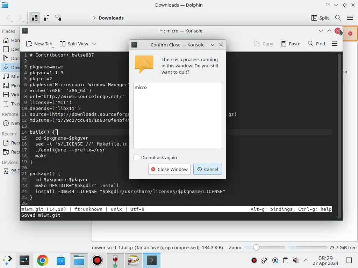Click the Downloads breadcrumb in Dolphin

pos(111,18)
